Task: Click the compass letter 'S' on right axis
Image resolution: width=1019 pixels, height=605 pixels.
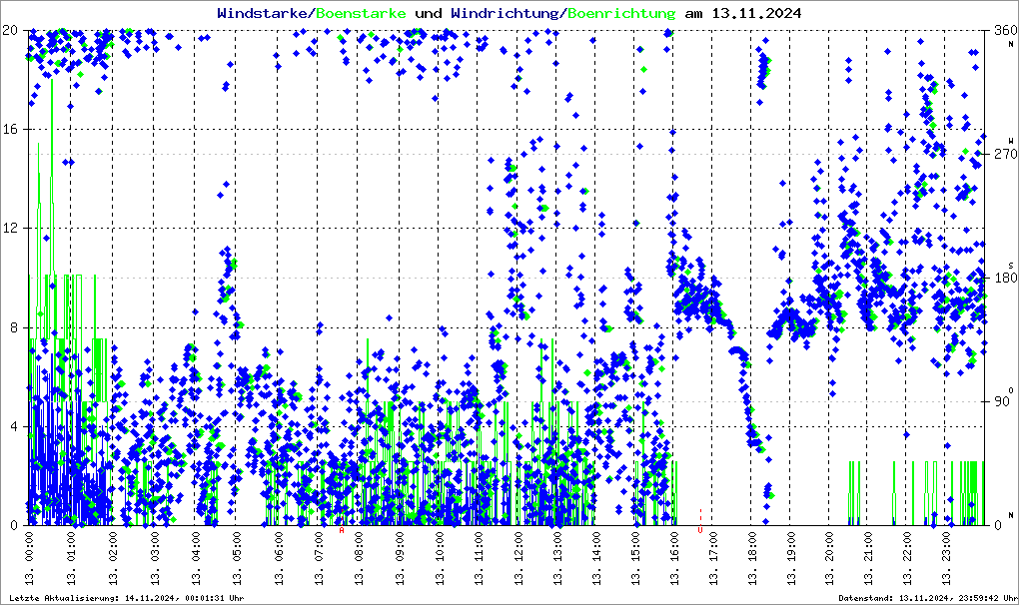Action: tap(1011, 265)
